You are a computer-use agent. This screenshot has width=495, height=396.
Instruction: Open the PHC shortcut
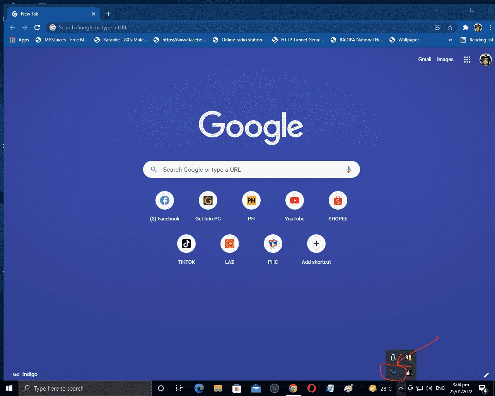[x=273, y=250]
